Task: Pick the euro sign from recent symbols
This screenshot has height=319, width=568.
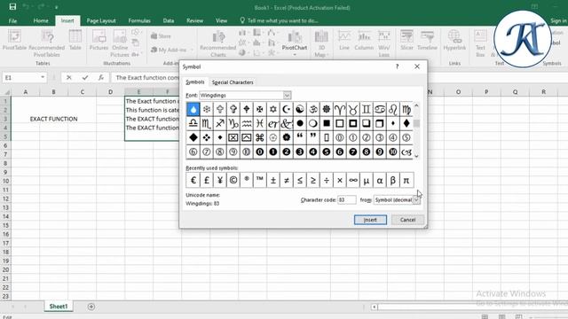Action: point(193,180)
